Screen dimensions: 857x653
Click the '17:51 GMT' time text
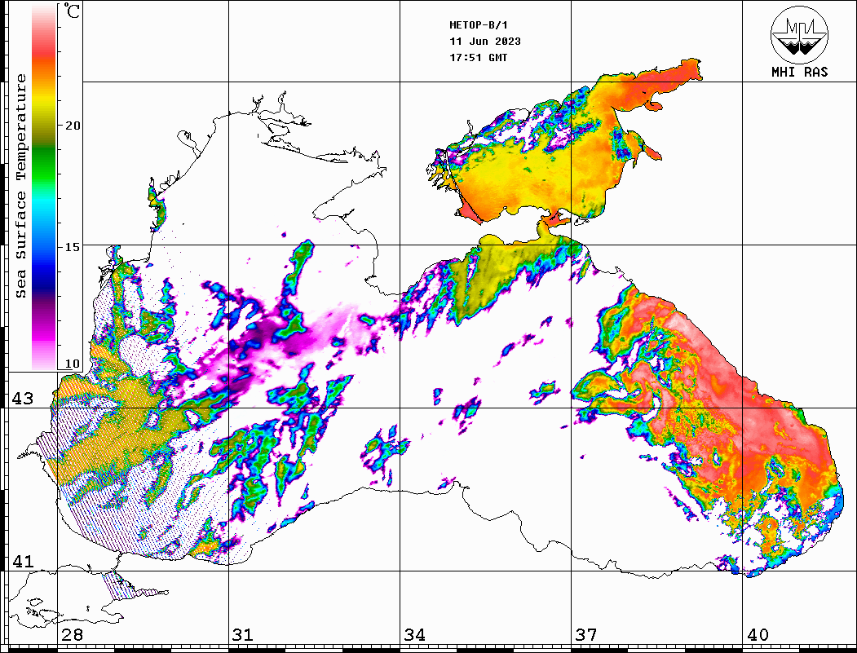point(479,57)
